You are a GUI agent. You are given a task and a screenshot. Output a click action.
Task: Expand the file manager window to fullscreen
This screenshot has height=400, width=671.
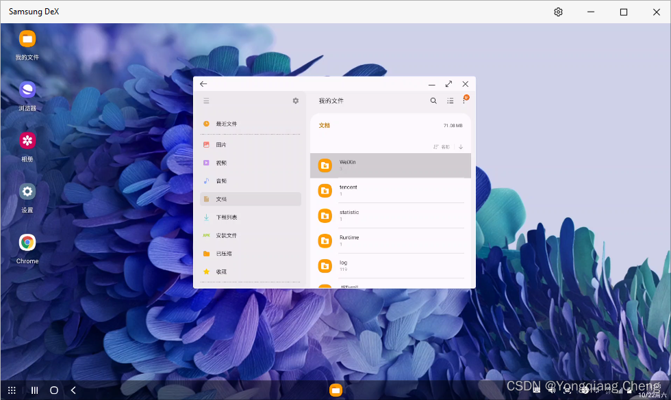(448, 84)
